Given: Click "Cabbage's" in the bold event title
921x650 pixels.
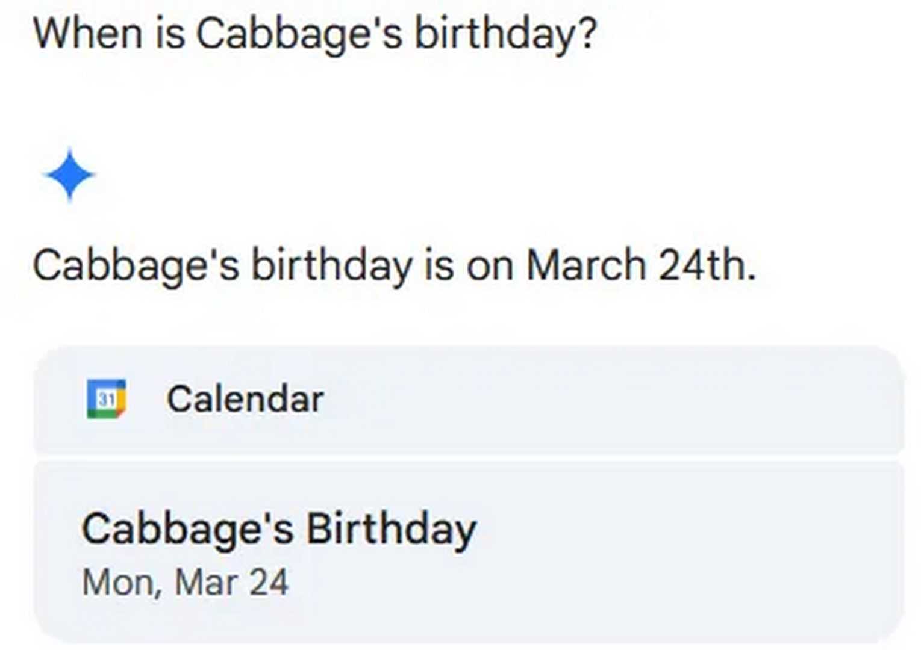Looking at the screenshot, I should pyautogui.click(x=187, y=530).
